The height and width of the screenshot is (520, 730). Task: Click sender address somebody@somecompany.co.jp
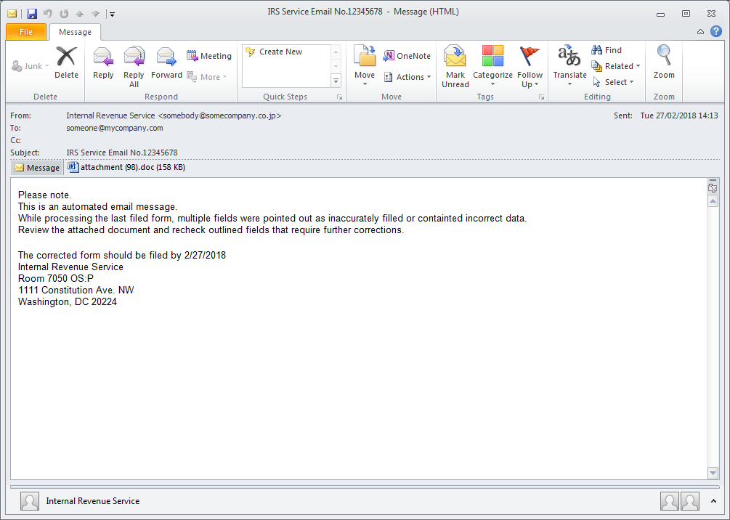click(220, 115)
